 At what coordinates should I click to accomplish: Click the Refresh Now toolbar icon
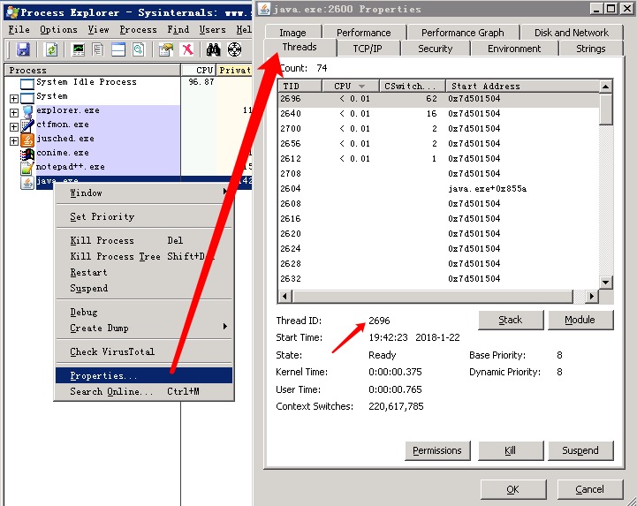51,49
